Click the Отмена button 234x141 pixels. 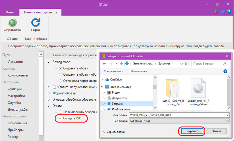[x=216, y=131]
